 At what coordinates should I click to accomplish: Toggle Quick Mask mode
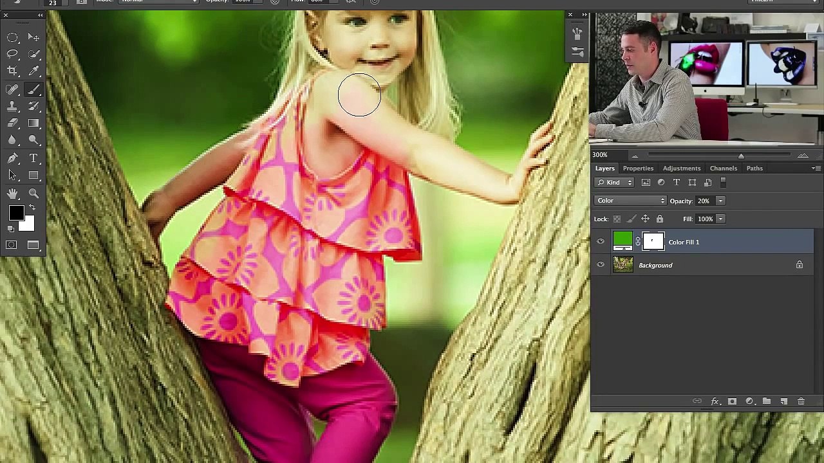coord(12,245)
